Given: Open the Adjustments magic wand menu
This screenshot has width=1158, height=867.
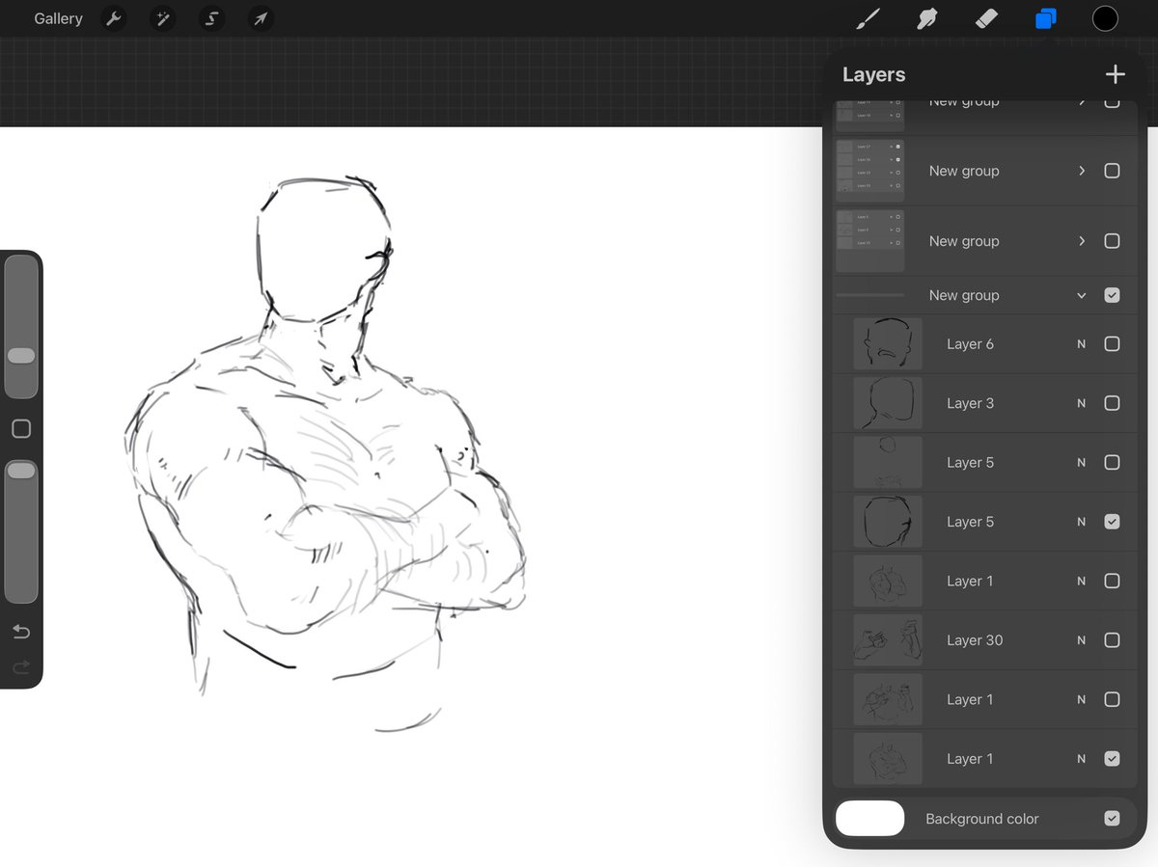Looking at the screenshot, I should click(162, 18).
